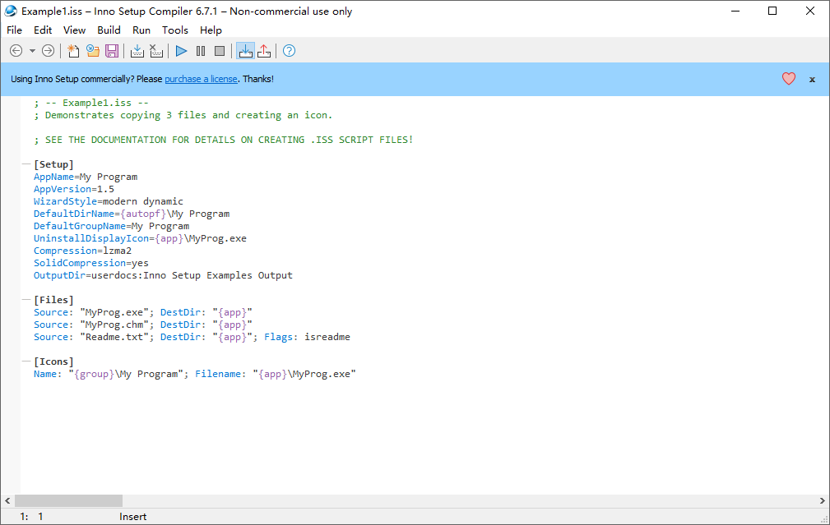830x525 pixels.
Task: Click the Open file folder icon
Action: pyautogui.click(x=93, y=51)
